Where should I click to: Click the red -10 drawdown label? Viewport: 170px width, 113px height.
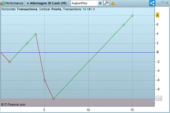[159, 98]
